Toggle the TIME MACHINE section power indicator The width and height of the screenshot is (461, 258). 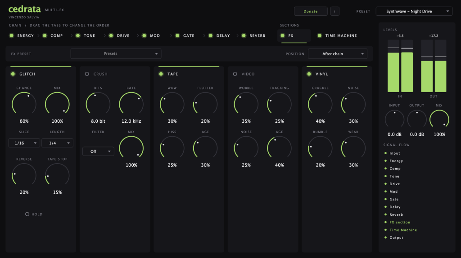(x=319, y=36)
